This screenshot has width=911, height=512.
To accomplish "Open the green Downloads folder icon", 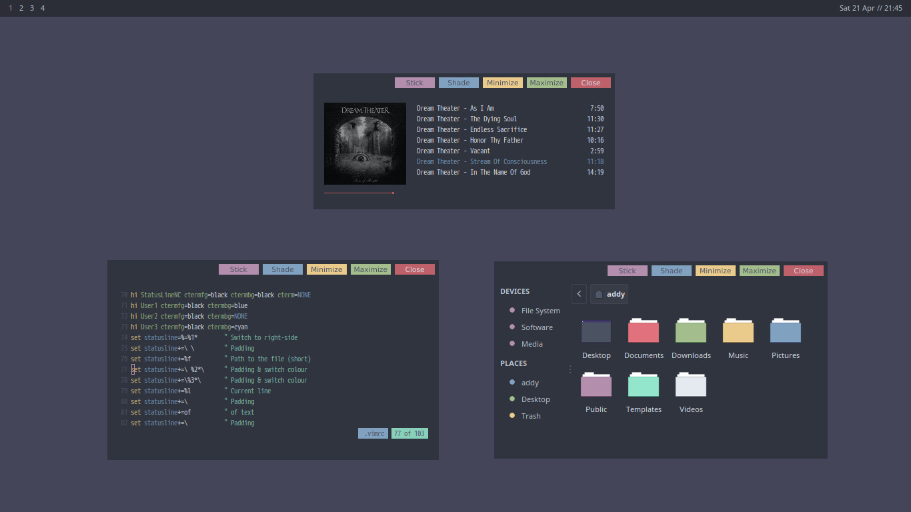I will tap(691, 331).
